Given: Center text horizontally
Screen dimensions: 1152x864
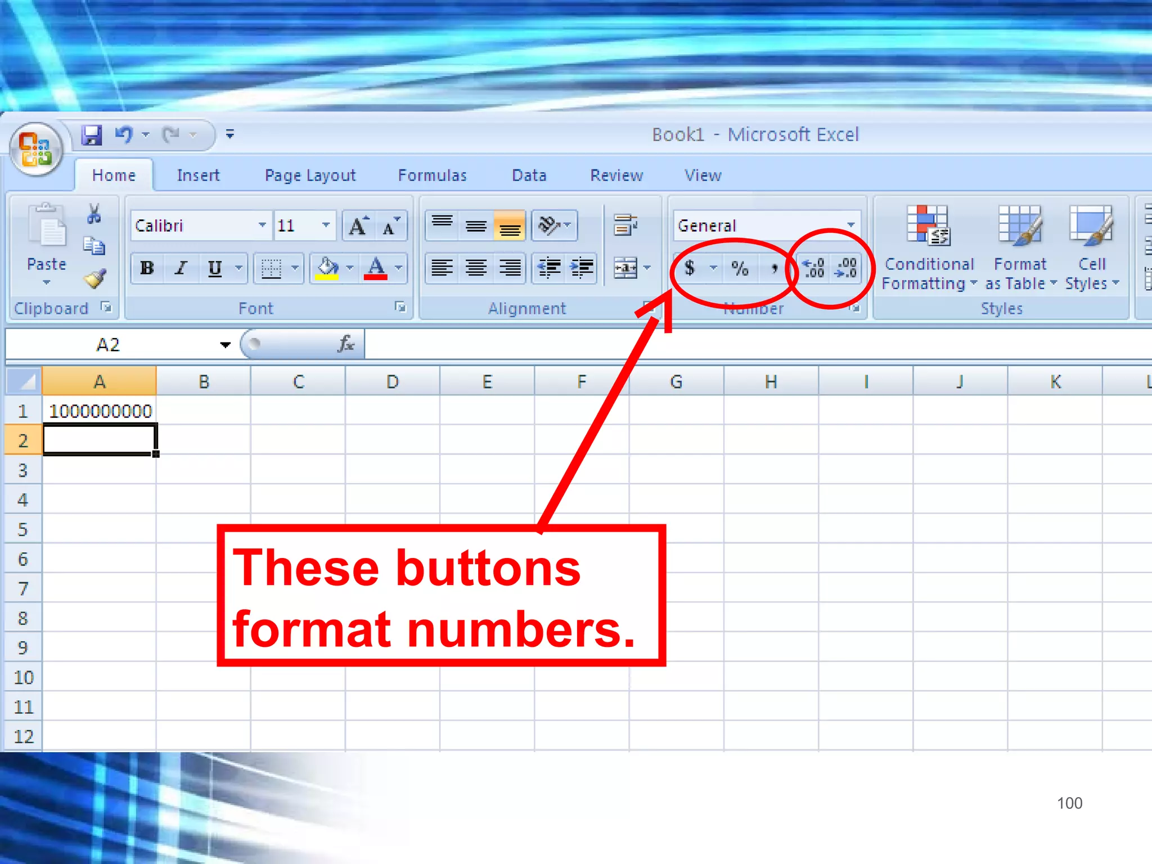Looking at the screenshot, I should 476,268.
